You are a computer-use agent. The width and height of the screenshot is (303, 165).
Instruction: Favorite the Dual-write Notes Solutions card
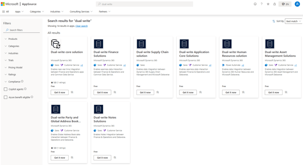coord(115,158)
